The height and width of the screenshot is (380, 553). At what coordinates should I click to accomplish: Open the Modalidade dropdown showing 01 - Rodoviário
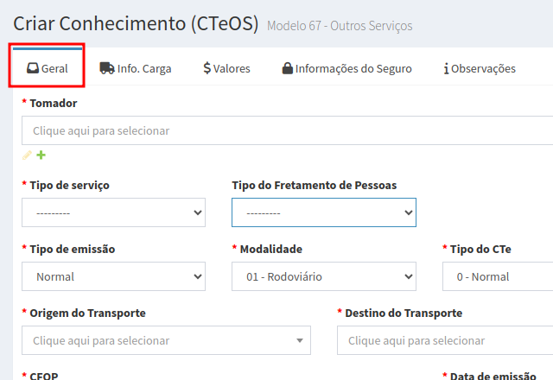324,276
